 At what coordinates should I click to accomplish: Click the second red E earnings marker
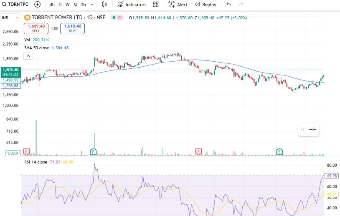pos(198,151)
